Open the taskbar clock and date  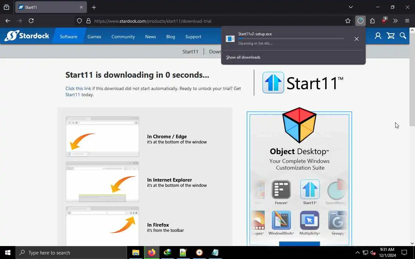point(387,253)
